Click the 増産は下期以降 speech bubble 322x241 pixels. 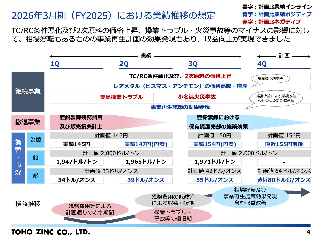(x=270, y=78)
